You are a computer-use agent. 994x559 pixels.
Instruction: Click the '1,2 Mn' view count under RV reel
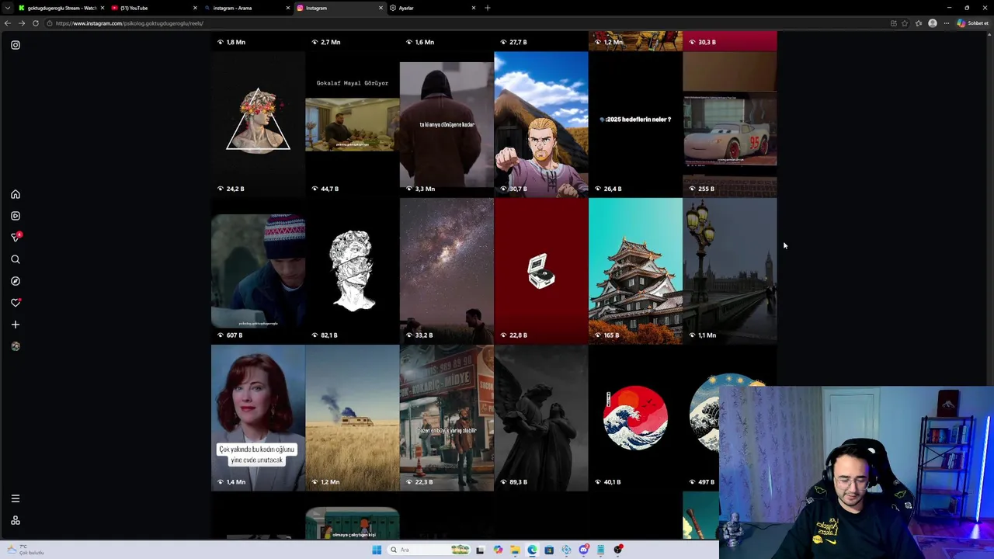[330, 482]
